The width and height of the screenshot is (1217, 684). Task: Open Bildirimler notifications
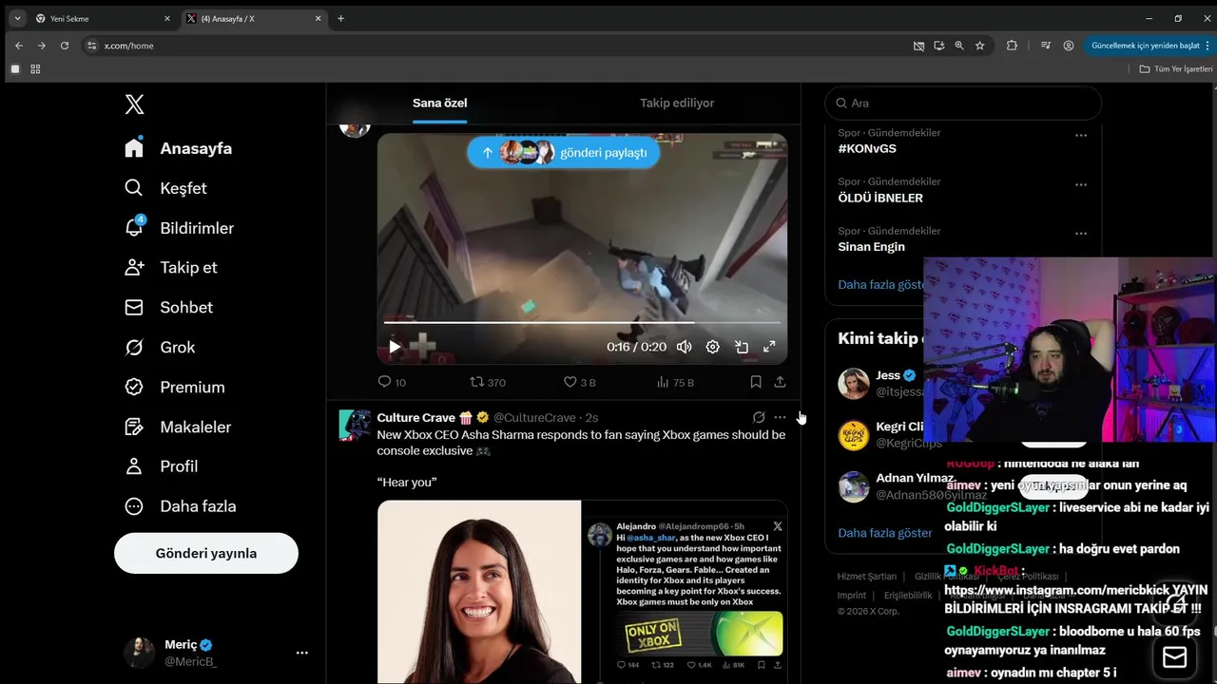179,228
